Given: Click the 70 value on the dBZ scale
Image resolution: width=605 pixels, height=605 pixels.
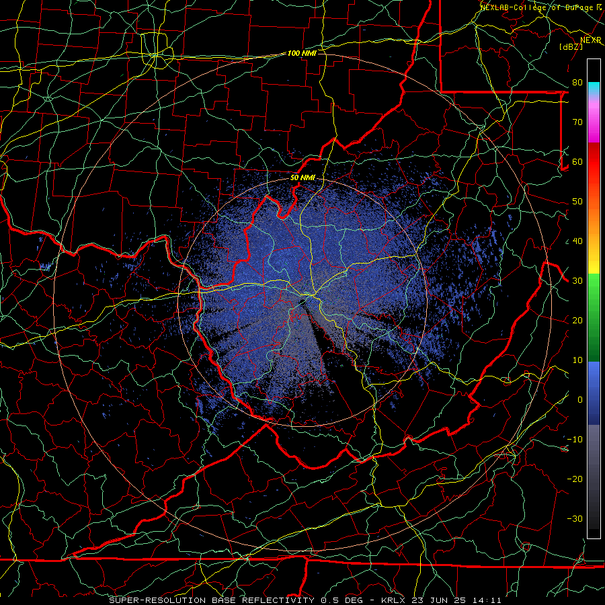Looking at the screenshot, I should 577,122.
